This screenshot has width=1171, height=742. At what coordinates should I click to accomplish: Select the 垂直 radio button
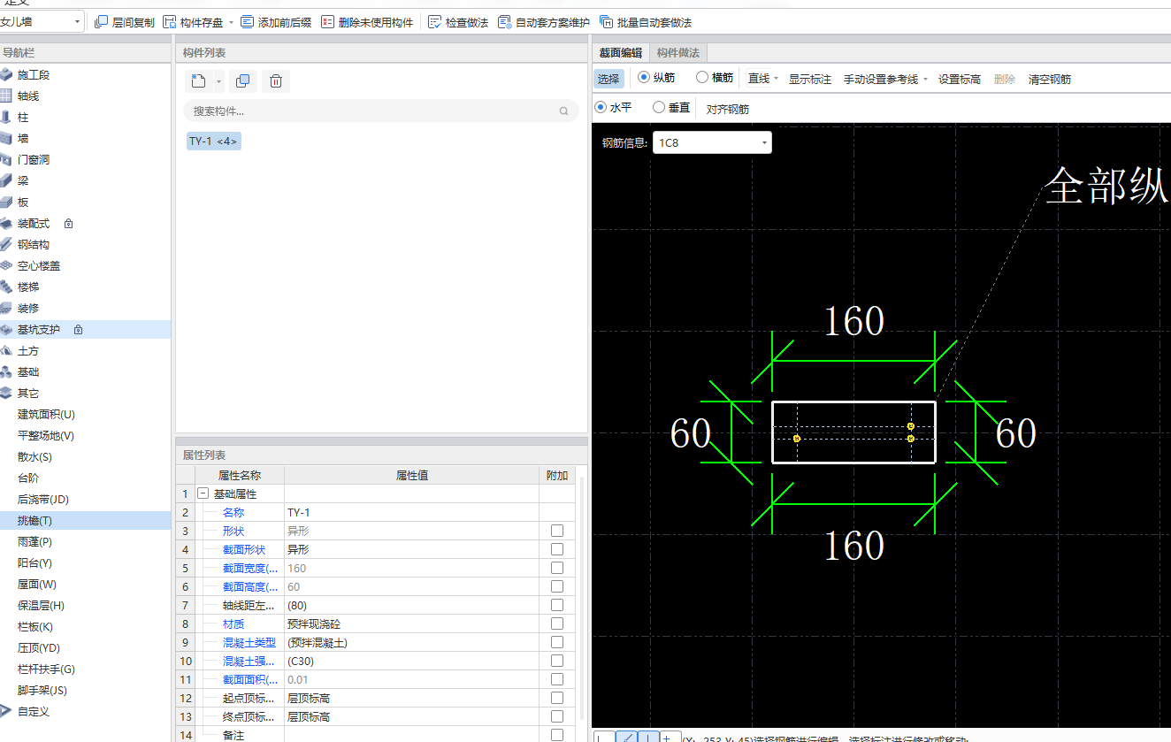coord(659,107)
